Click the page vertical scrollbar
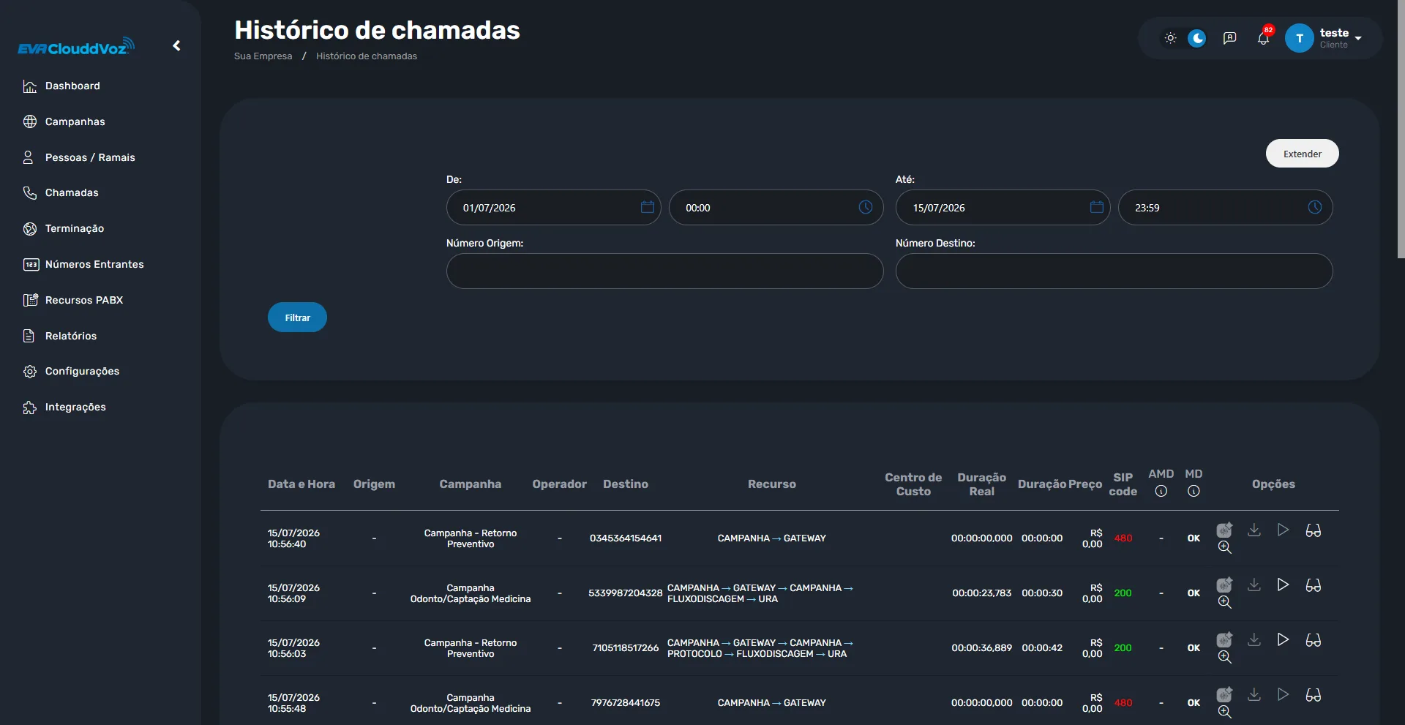This screenshot has width=1405, height=725. [x=1401, y=129]
